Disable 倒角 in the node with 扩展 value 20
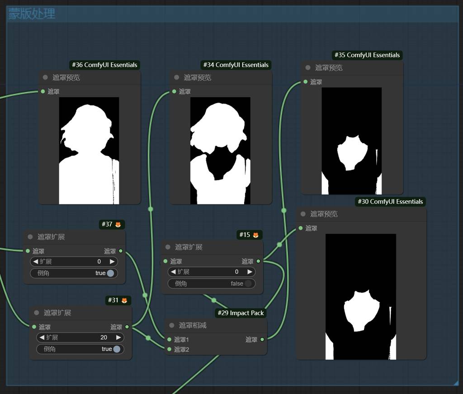This screenshot has width=463, height=394. pyautogui.click(x=117, y=349)
